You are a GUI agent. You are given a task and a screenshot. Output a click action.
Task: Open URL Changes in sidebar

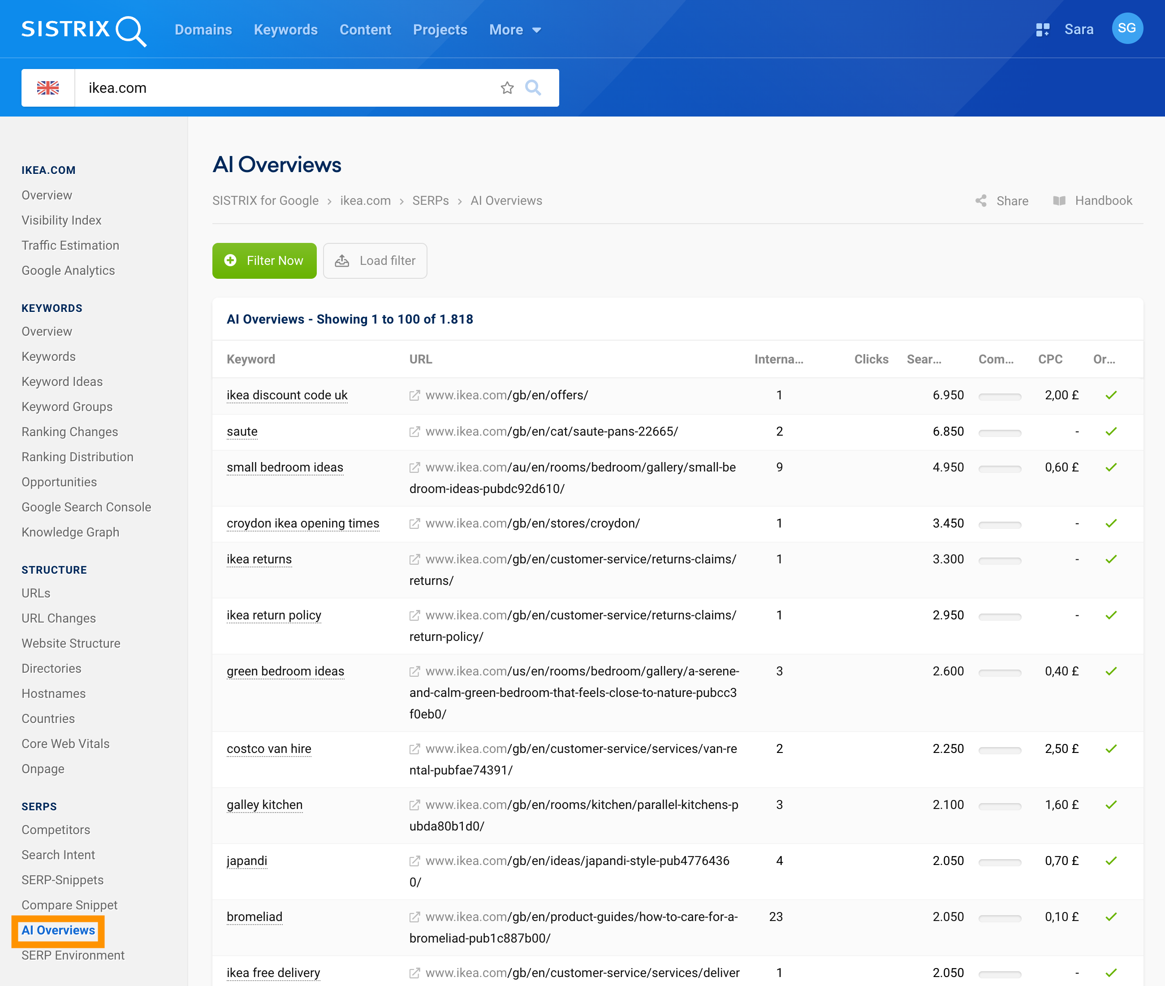point(59,618)
